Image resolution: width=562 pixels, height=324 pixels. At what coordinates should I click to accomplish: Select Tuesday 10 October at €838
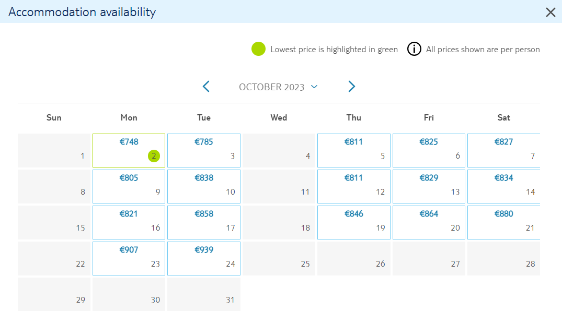tap(204, 187)
